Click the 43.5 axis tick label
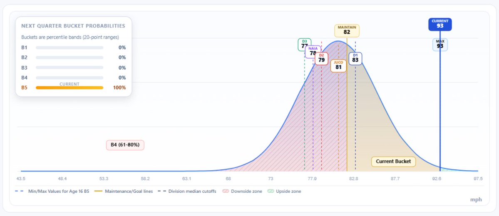Screen dimensions: 499x216 [x=21, y=179]
